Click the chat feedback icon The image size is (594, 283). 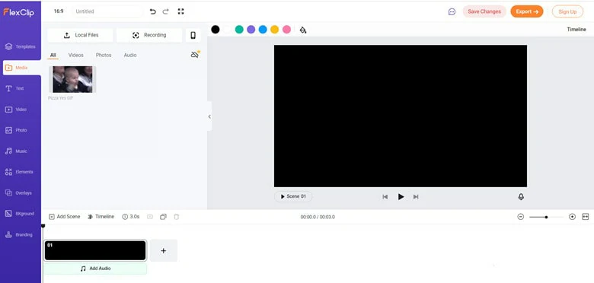click(x=452, y=11)
